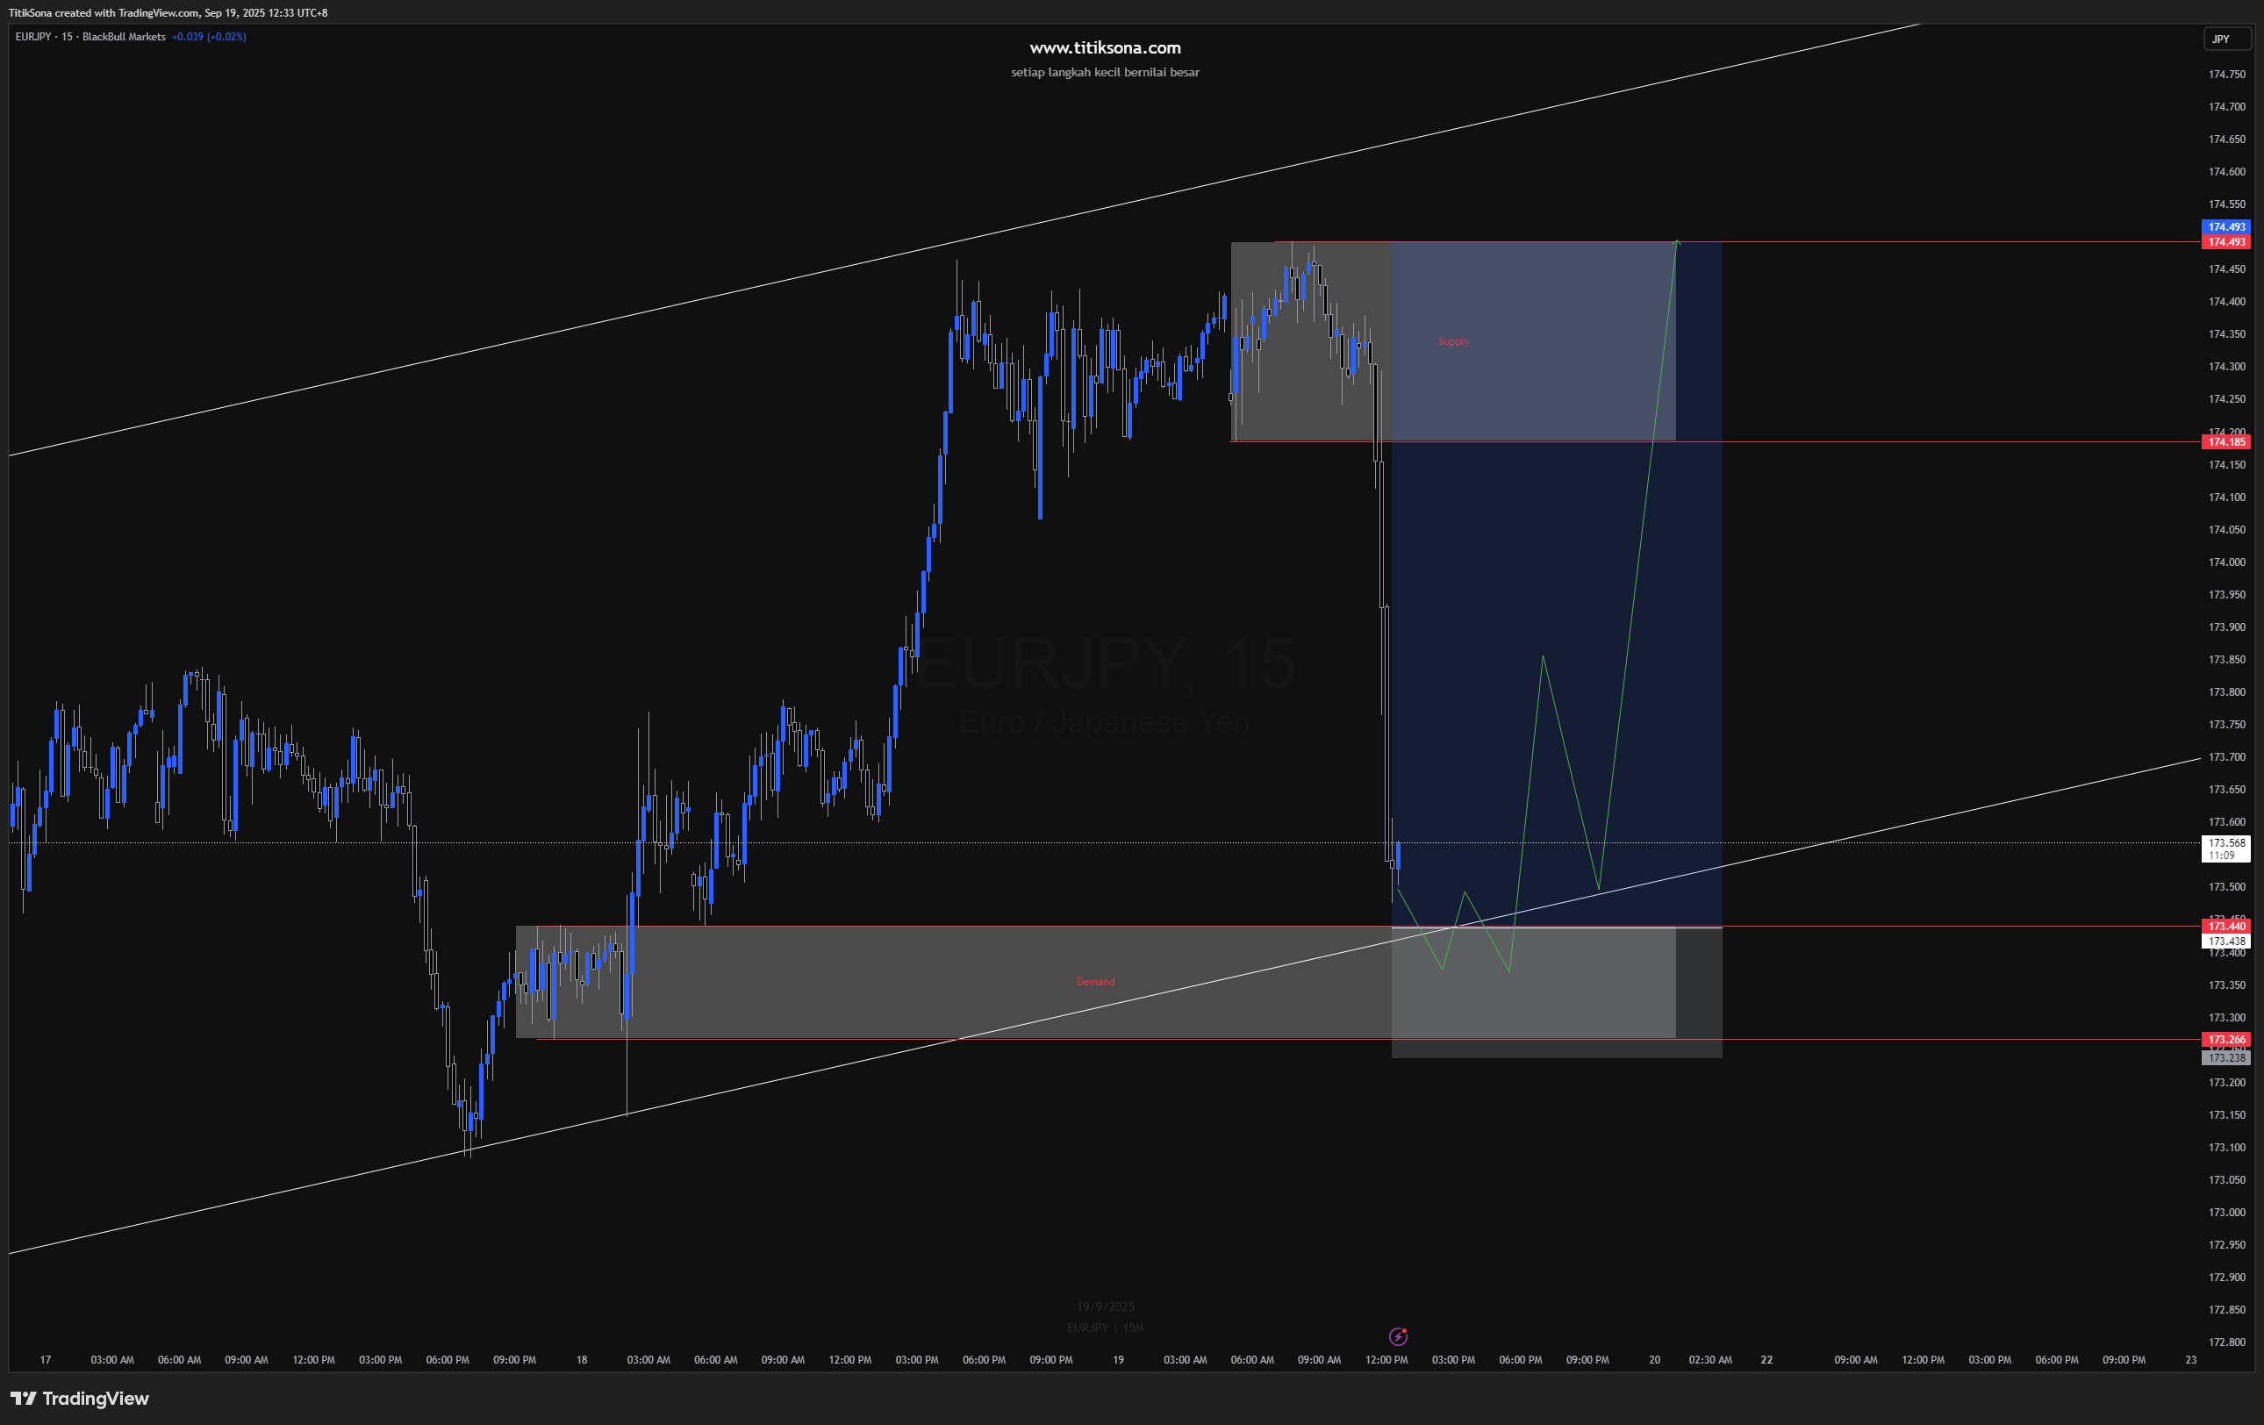Click the green arrow tip at the supply top
The image size is (2264, 1425).
1676,243
